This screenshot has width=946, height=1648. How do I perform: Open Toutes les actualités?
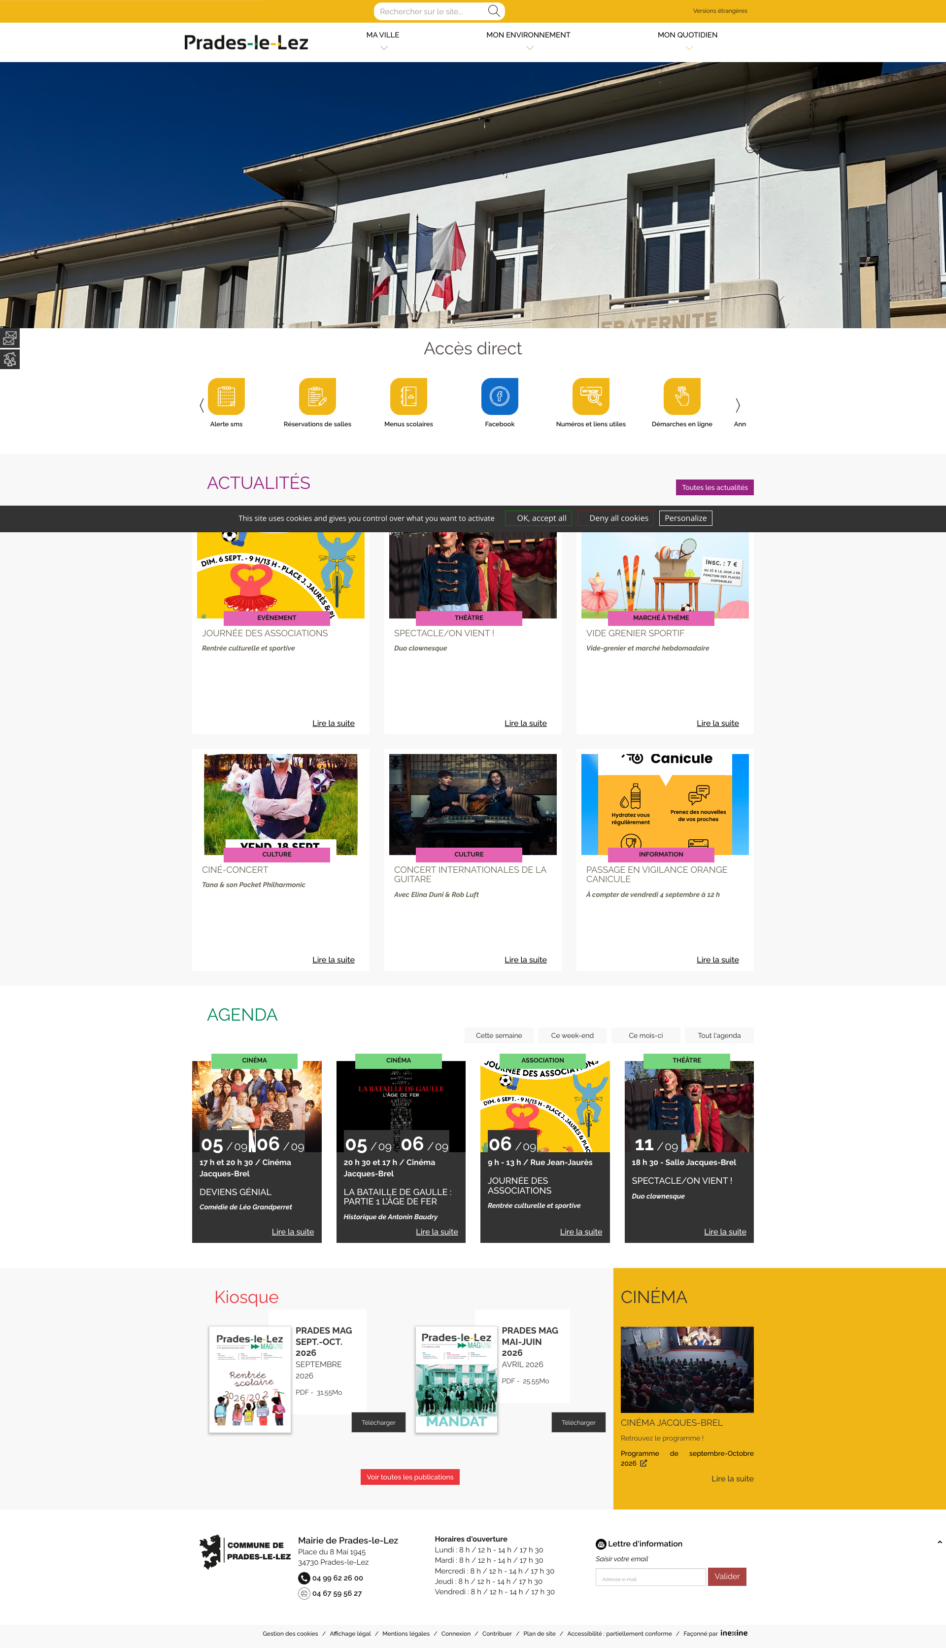[715, 487]
